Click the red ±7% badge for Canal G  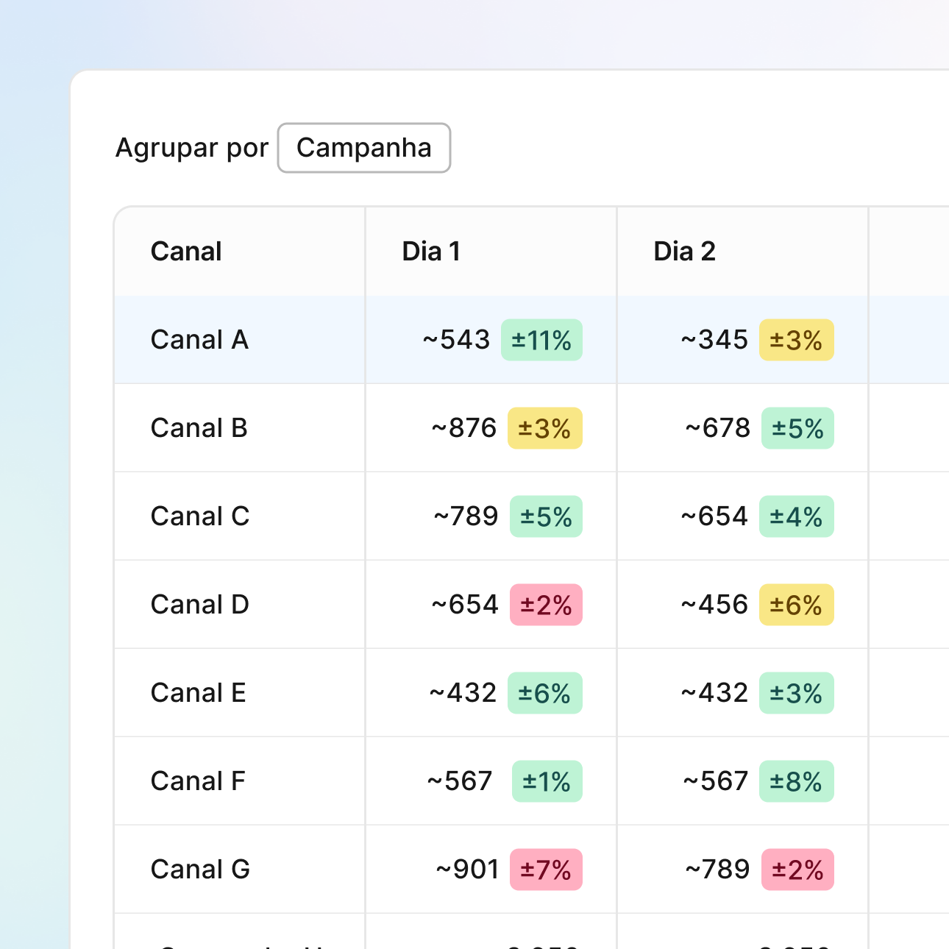[x=546, y=870]
